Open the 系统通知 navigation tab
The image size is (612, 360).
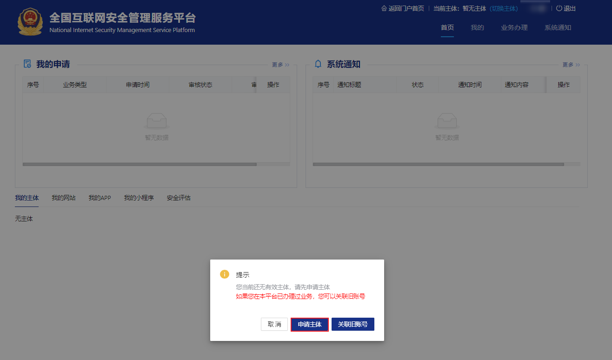558,27
